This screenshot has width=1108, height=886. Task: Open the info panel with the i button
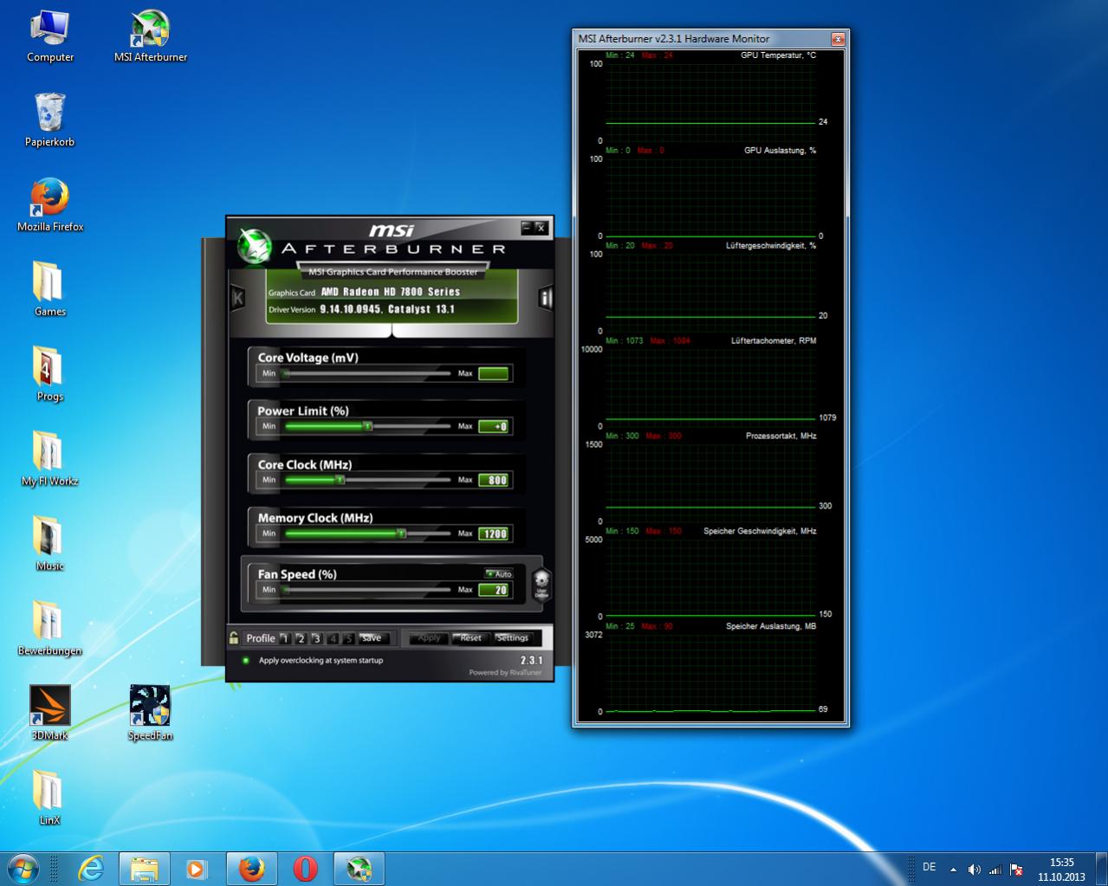click(545, 299)
